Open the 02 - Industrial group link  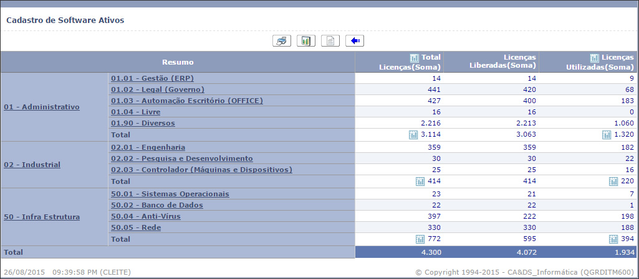(x=32, y=165)
